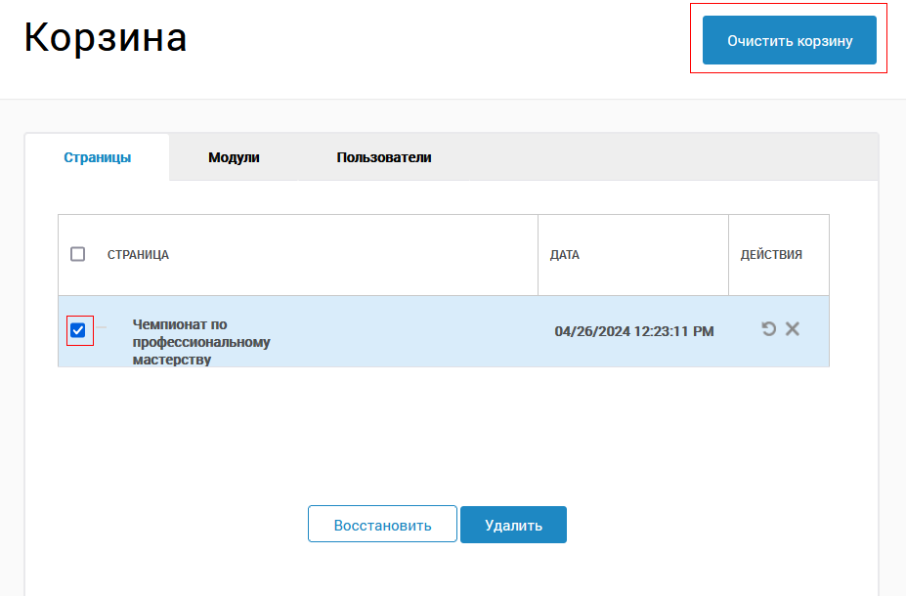Click the Чемпионат по профессиональному мастерству page title
Image resolution: width=906 pixels, height=596 pixels.
201,342
